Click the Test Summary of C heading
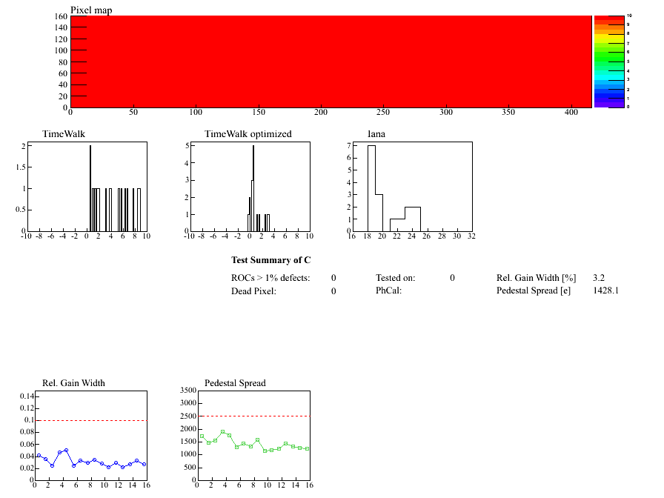Screen dimensions: 664x498 pos(270,260)
